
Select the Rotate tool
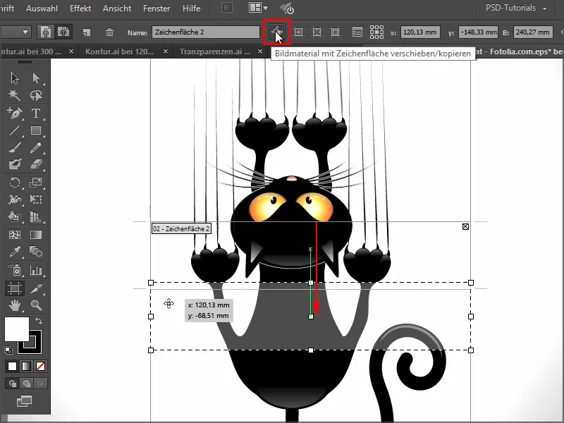15,183
